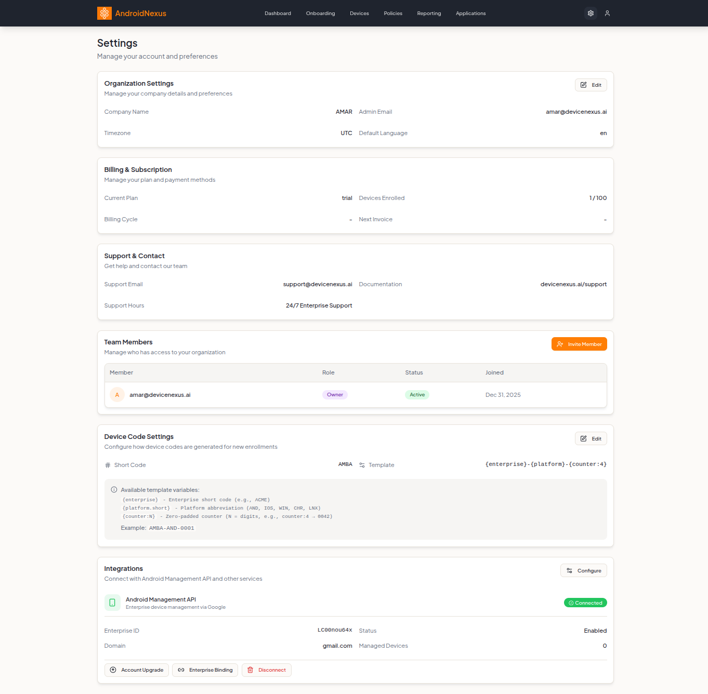Click the Connected status badge
The height and width of the screenshot is (694, 708).
585,603
